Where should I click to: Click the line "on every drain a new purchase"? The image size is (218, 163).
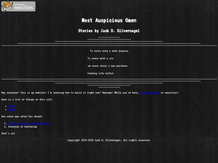[107, 66]
